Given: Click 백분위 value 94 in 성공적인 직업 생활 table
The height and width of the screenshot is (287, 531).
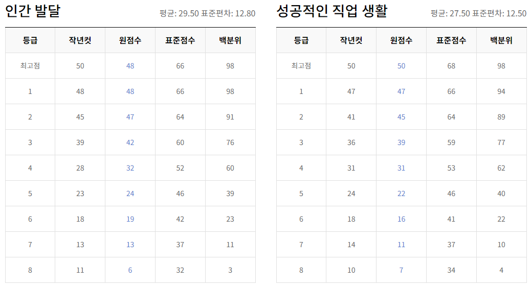Looking at the screenshot, I should click(501, 91).
